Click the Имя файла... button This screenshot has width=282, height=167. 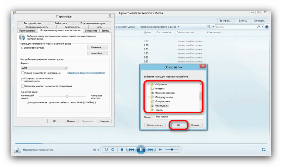click(98, 53)
